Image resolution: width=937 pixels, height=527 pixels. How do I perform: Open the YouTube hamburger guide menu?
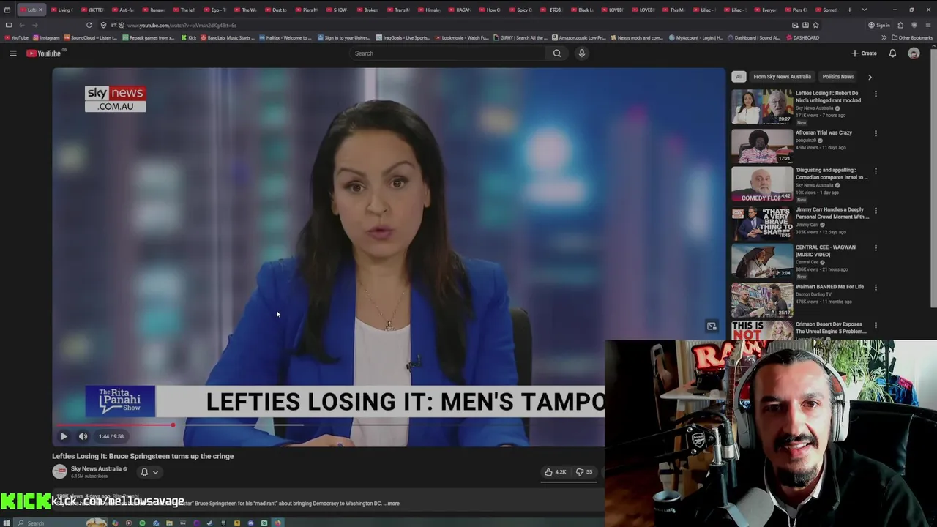(x=12, y=53)
